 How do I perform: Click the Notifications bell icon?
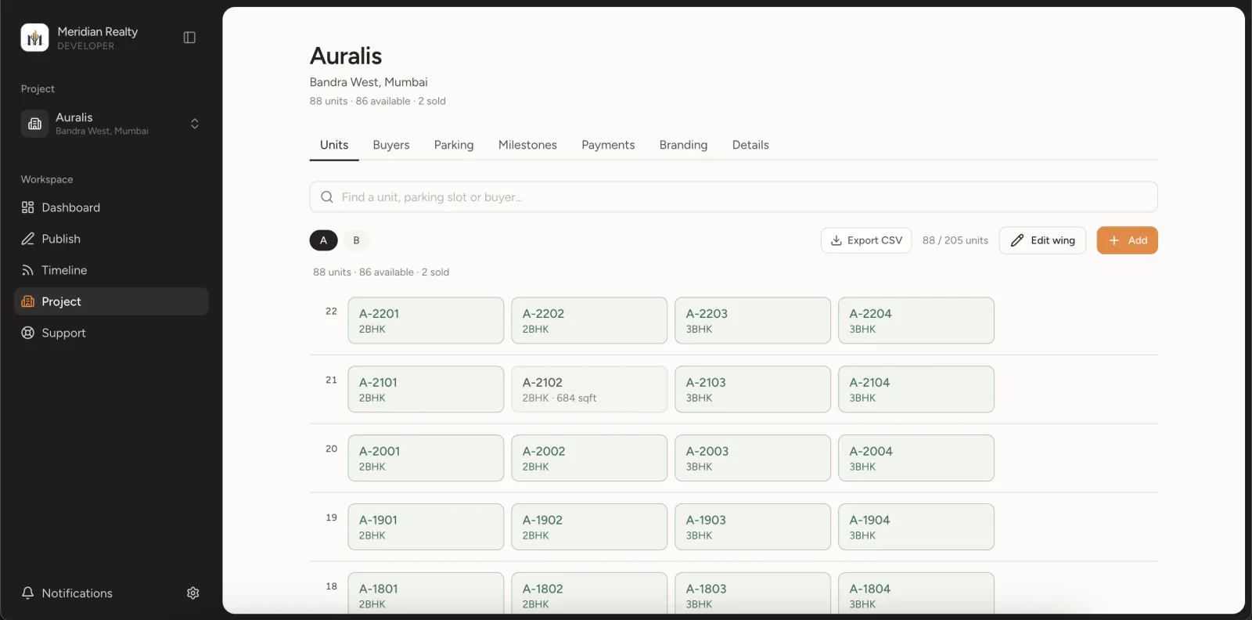point(28,593)
